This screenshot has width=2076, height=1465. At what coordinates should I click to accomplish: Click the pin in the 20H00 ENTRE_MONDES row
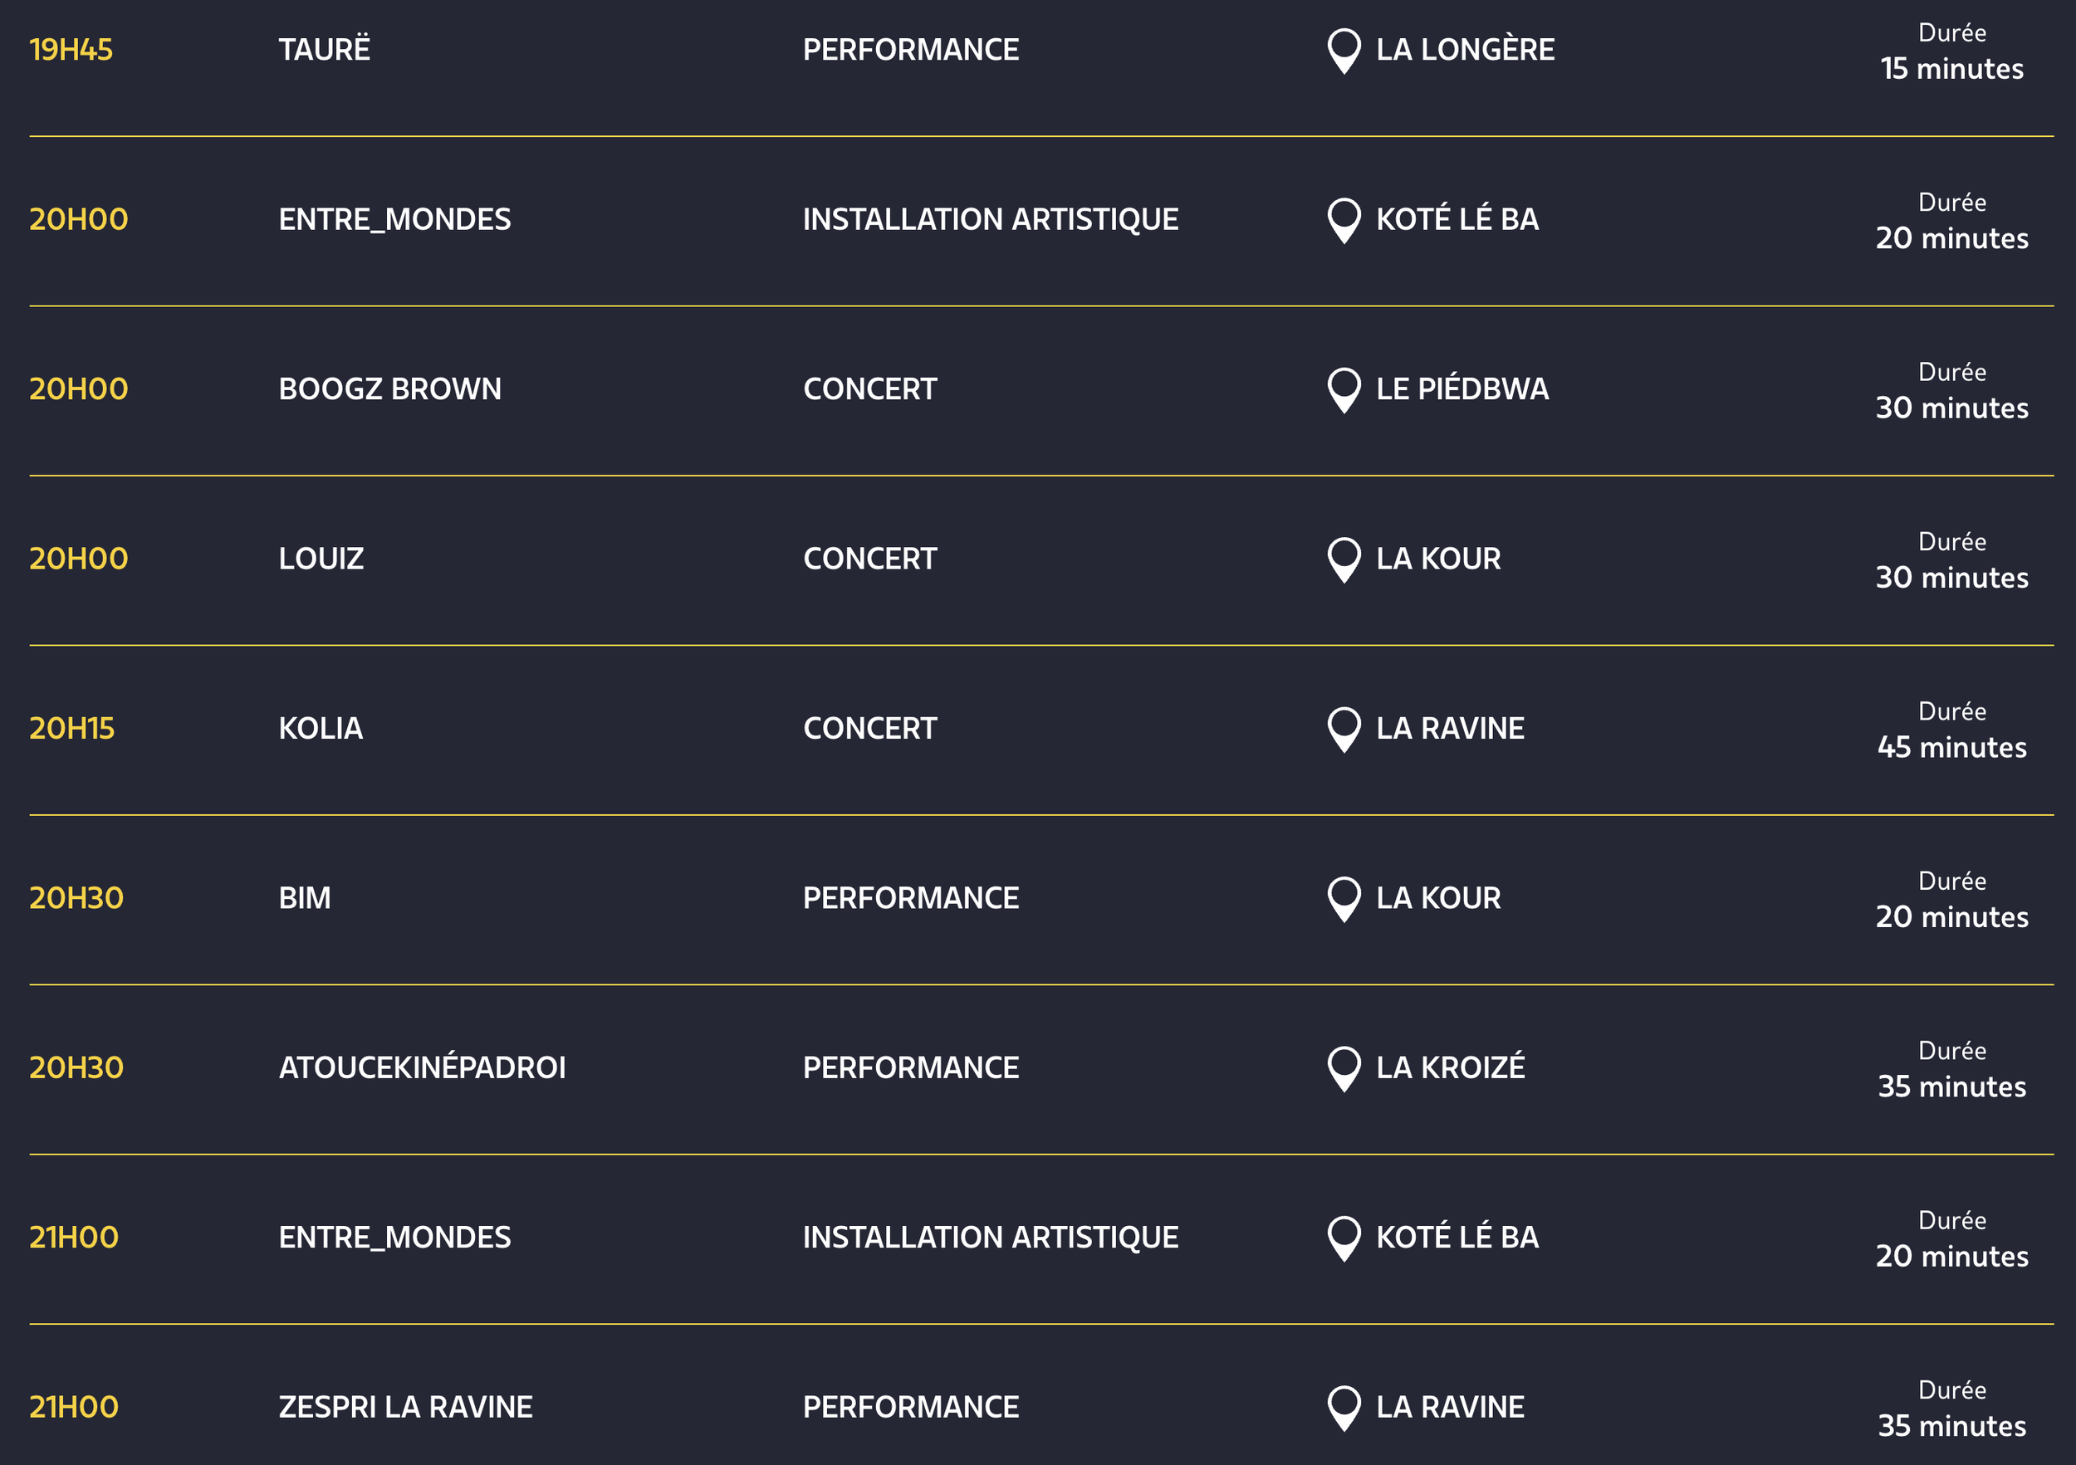click(1344, 221)
